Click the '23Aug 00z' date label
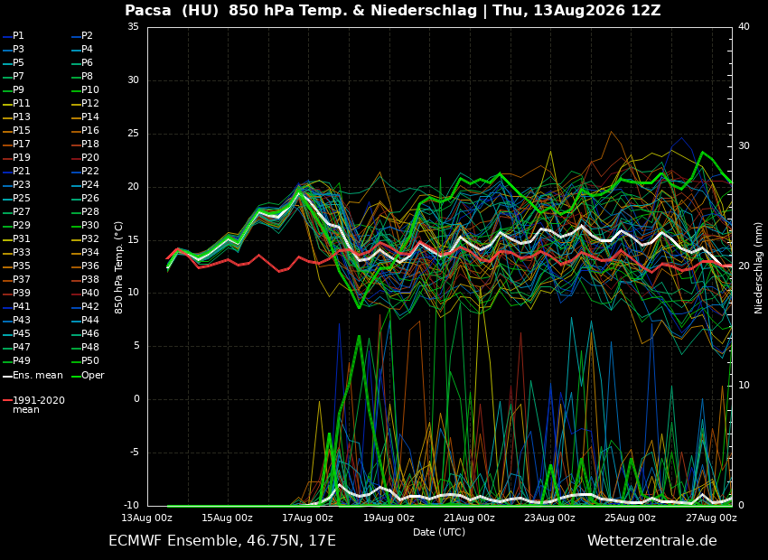Image resolution: width=768 pixels, height=560 pixels. click(549, 518)
